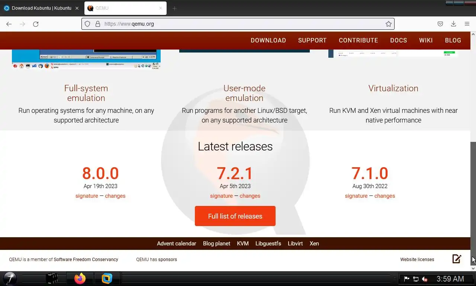Open signature link for 8.0.0
The height and width of the screenshot is (286, 476).
(x=87, y=196)
